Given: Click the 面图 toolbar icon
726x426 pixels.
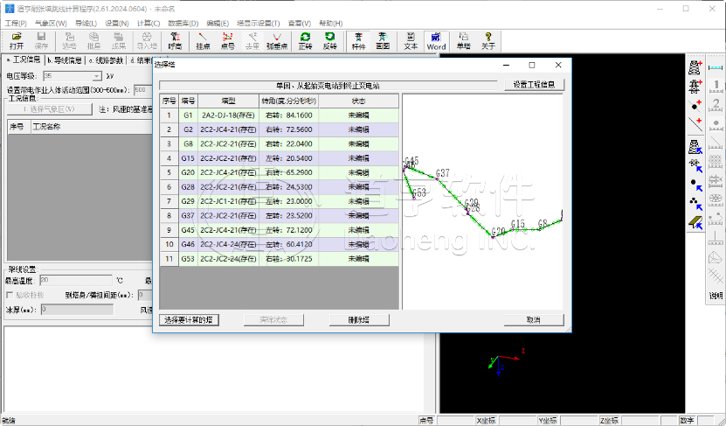Looking at the screenshot, I should 383,41.
